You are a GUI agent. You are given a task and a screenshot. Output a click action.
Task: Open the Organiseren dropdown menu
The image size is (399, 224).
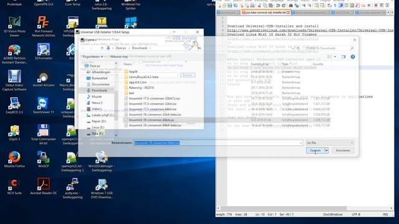click(x=93, y=57)
